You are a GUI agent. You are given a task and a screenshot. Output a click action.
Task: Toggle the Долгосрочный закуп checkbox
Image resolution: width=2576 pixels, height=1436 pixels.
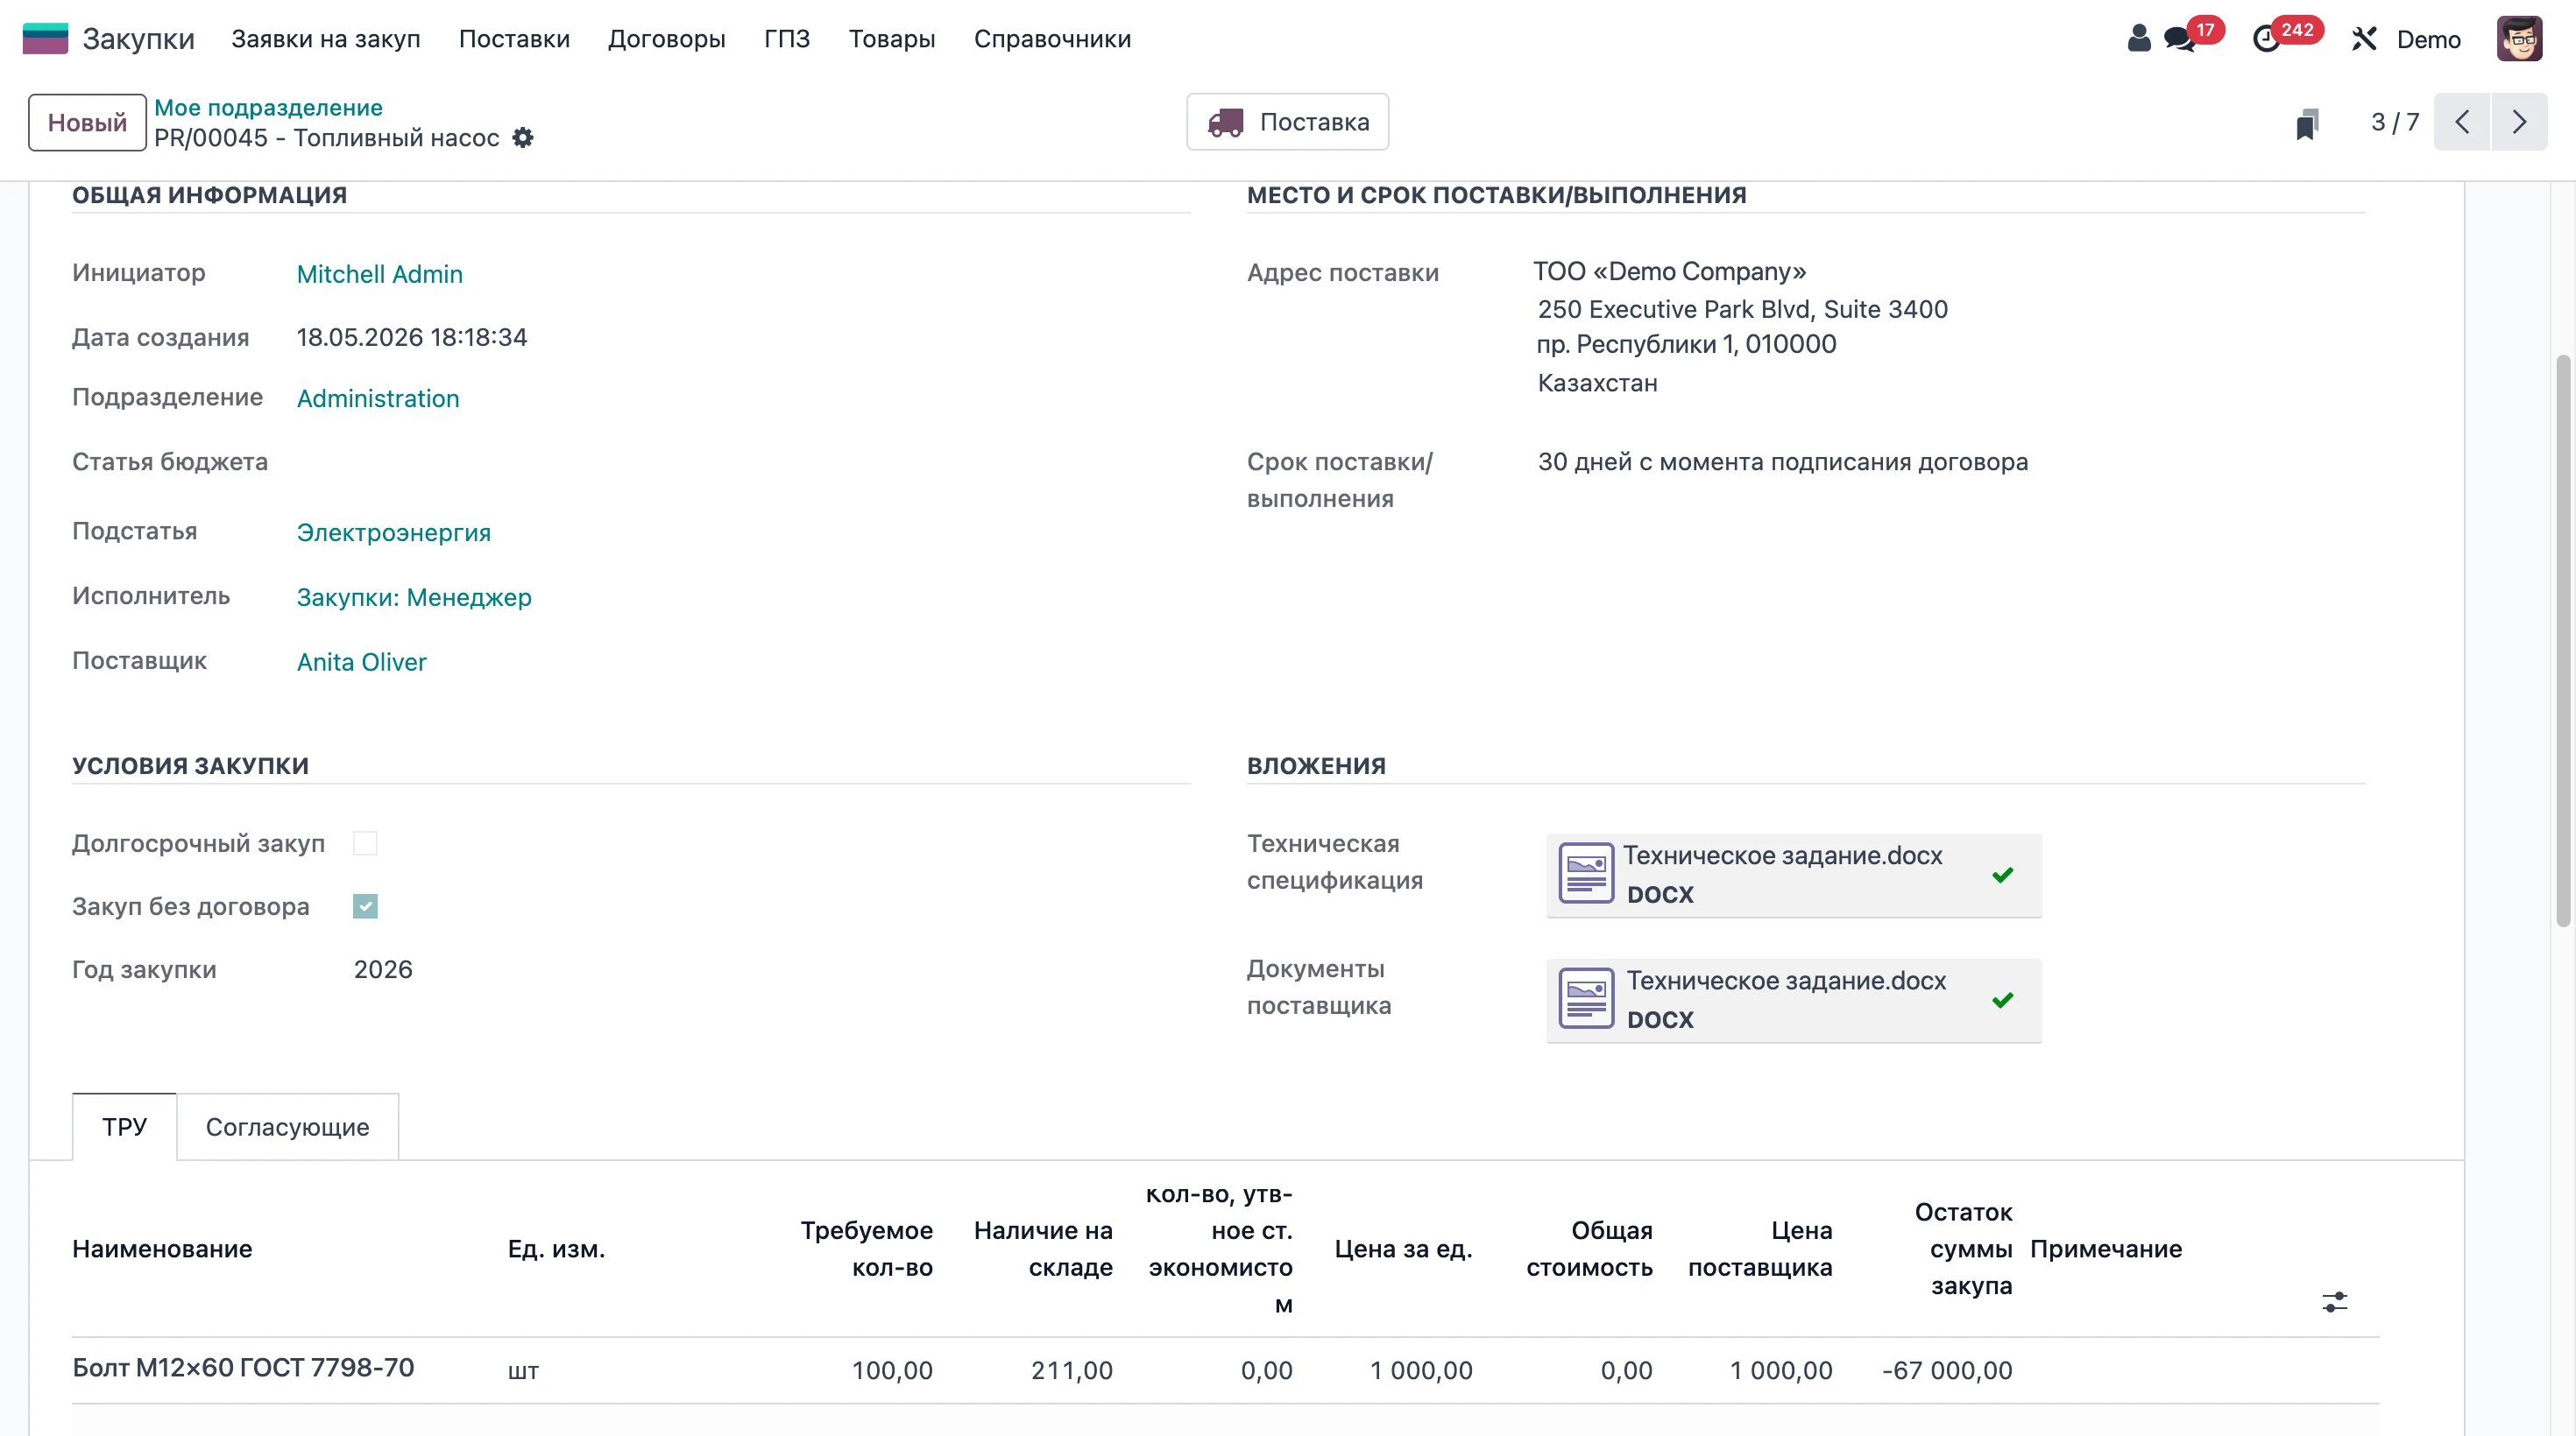pyautogui.click(x=365, y=843)
